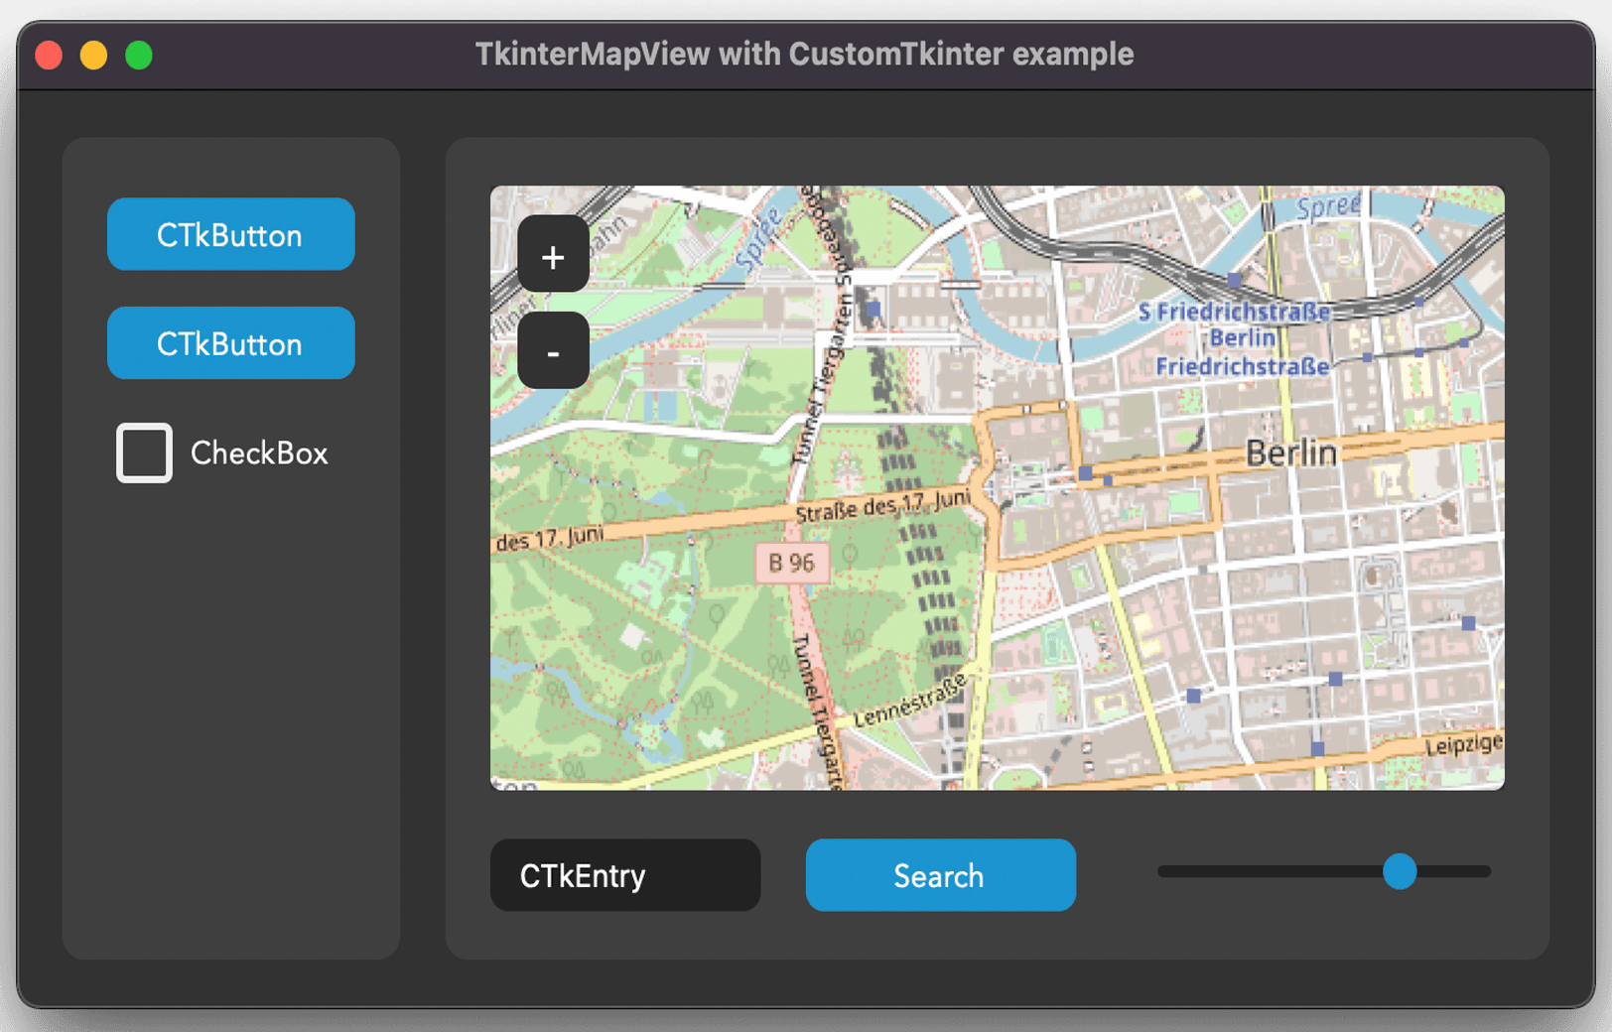This screenshot has height=1032, width=1612.
Task: Zoom out the map with minus button
Action: 553,351
